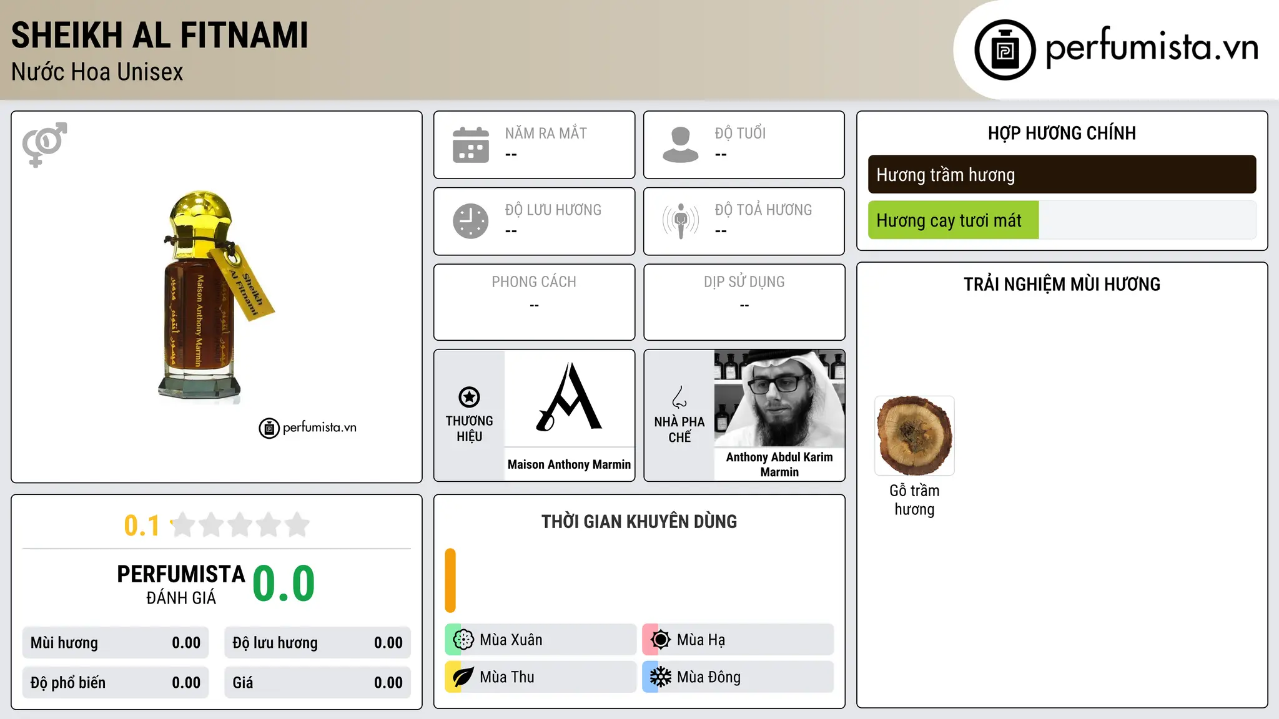View the Sheikh Al Fitnami bottle image
Viewport: 1279px width, 719px height.
click(216, 297)
